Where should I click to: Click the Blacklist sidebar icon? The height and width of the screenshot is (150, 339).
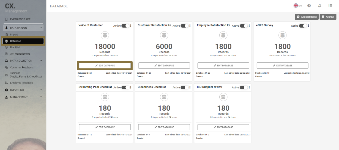pyautogui.click(x=6, y=47)
